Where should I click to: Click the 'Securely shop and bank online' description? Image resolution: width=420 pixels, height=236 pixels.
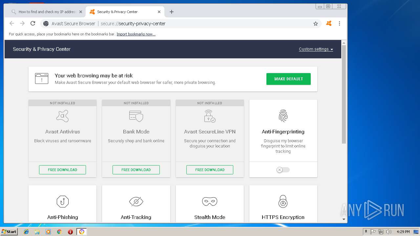136,141
